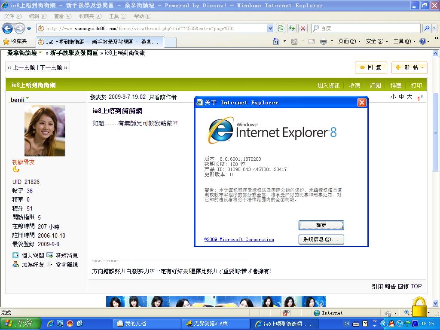Viewport: 440px width, 330px height.
Task: Click the Print icon
Action: (x=324, y=42)
